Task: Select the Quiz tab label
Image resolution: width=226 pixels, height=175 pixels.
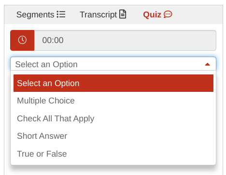Action: coord(152,15)
